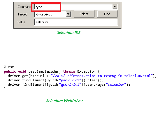
Task: Click the 'Value' label
Action: point(21,22)
